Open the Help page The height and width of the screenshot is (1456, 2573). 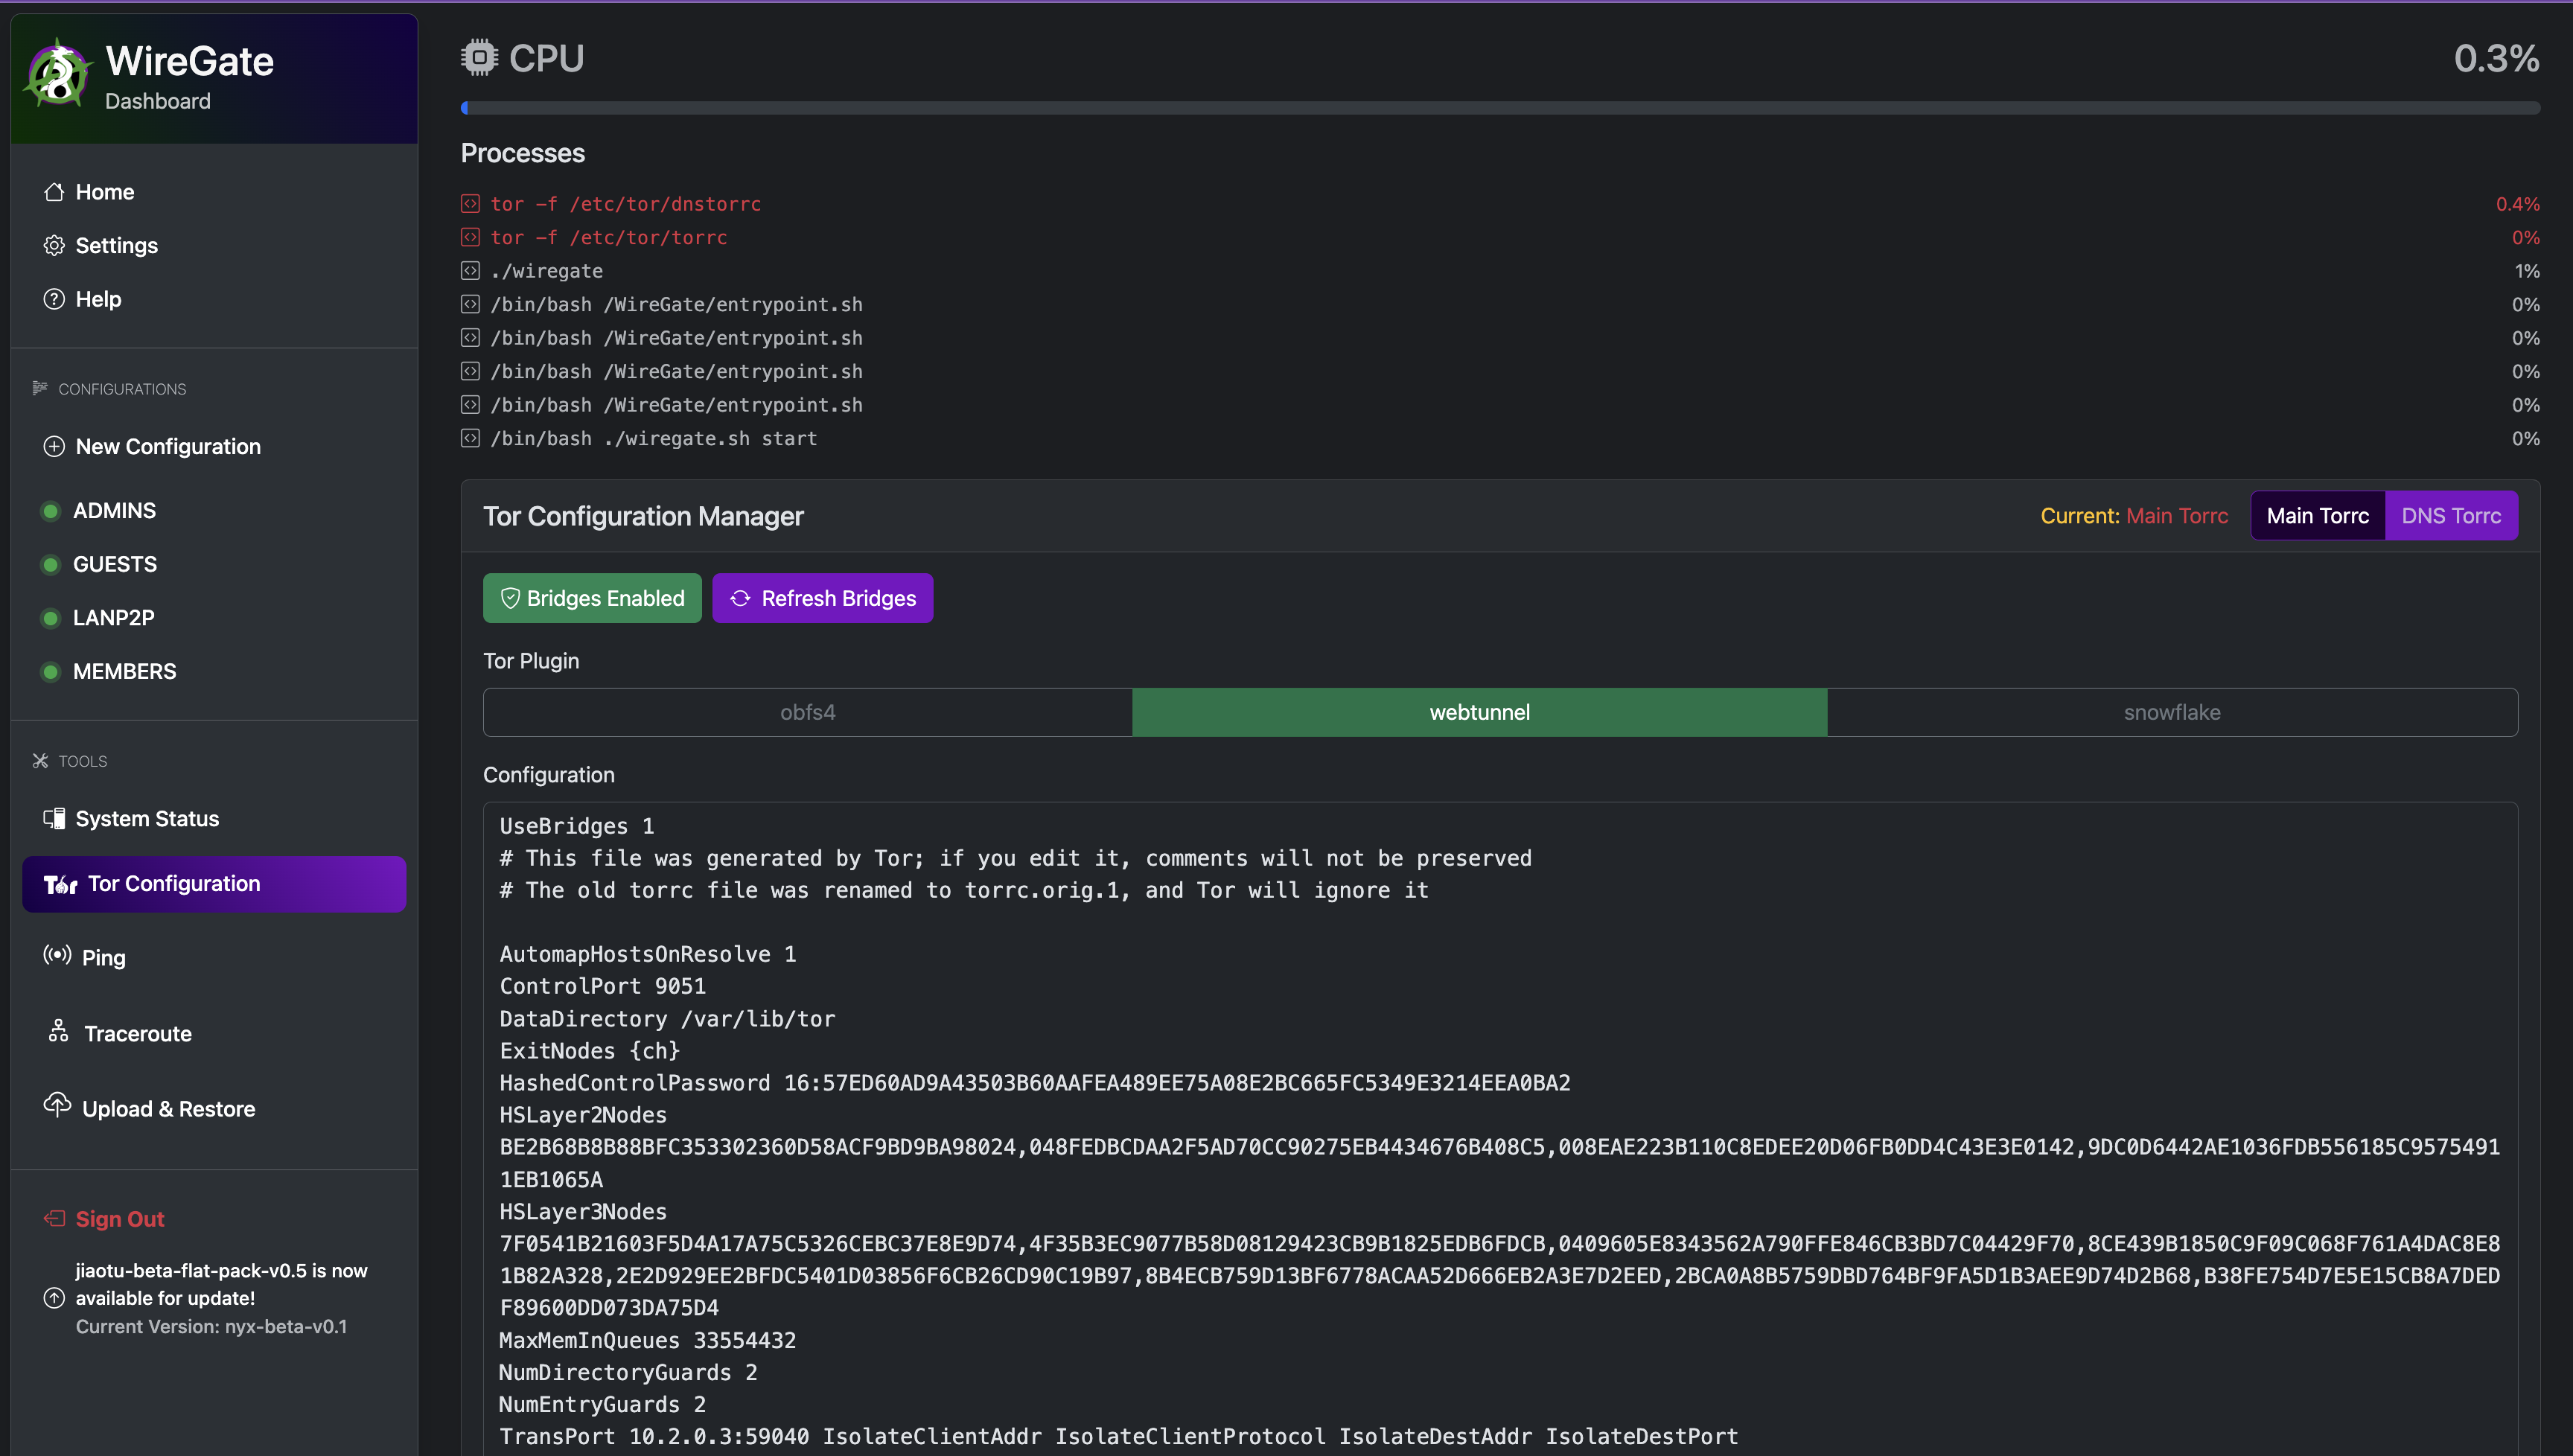coord(214,299)
